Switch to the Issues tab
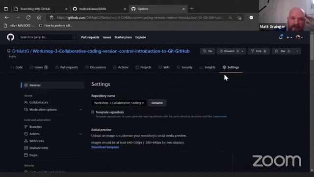This screenshot has width=314, height=177. click(39, 67)
